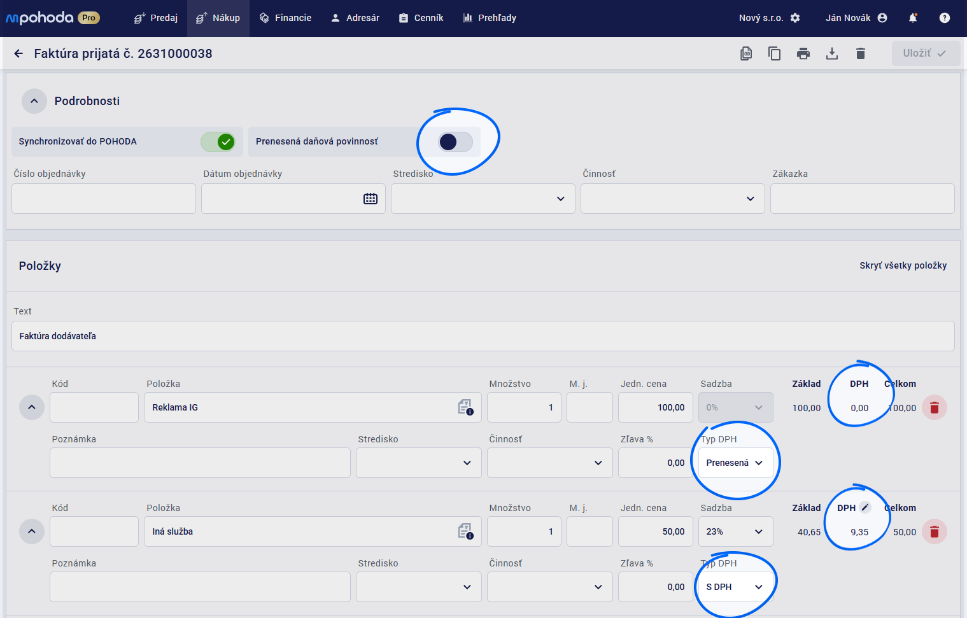Open price list lookup icon in Reklama IG row
Screen dimensions: 967x618
tap(465, 407)
